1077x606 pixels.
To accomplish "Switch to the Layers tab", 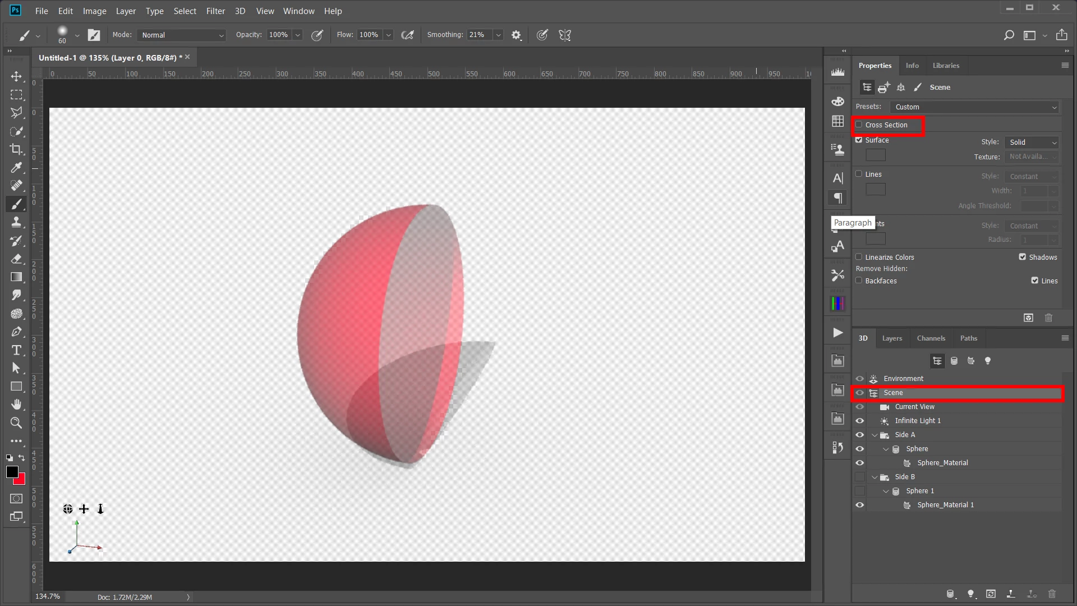I will point(892,338).
